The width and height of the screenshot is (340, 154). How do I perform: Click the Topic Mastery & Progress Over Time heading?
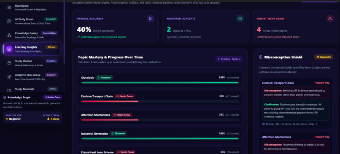coord(111,57)
